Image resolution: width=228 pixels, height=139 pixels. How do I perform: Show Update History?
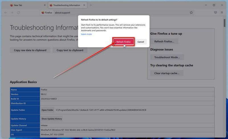tap(52, 119)
